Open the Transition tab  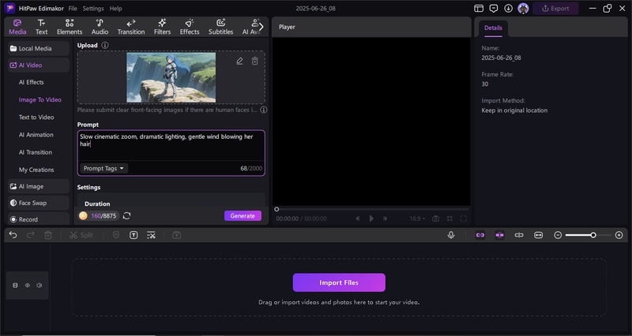click(x=131, y=27)
